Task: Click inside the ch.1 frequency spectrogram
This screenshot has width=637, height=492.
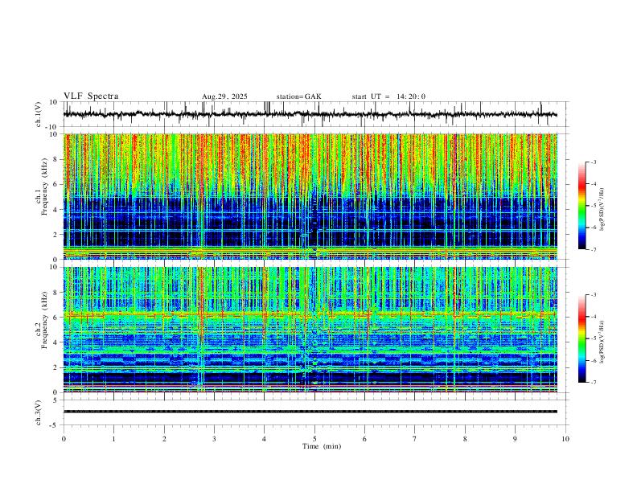Action: (x=310, y=196)
